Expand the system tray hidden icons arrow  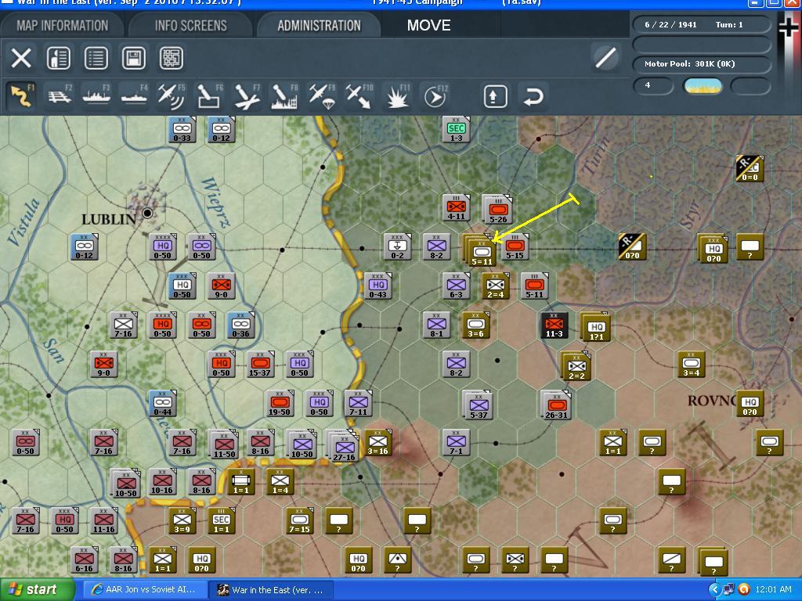point(714,589)
